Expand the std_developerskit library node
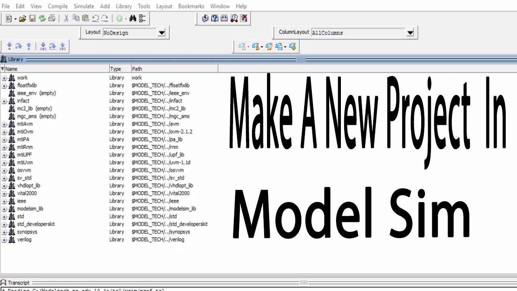 (x=4, y=224)
